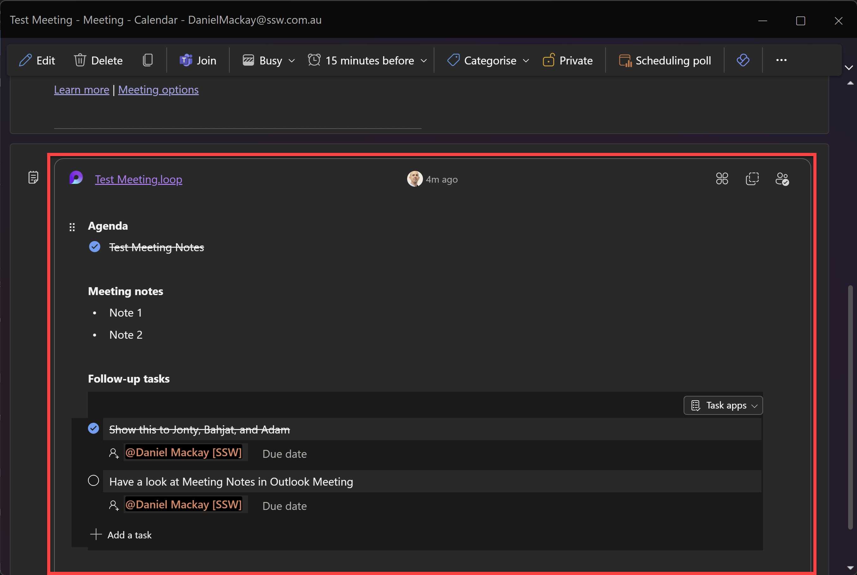The width and height of the screenshot is (857, 575).
Task: Open the Loop apps grid icon
Action: pyautogui.click(x=722, y=179)
